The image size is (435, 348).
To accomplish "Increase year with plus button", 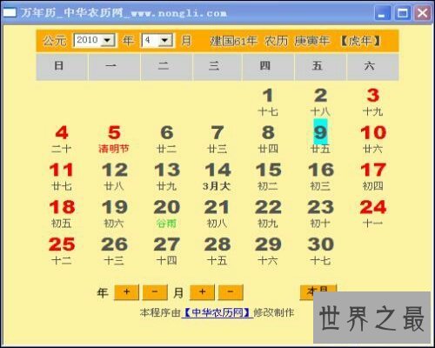I will coord(127,292).
